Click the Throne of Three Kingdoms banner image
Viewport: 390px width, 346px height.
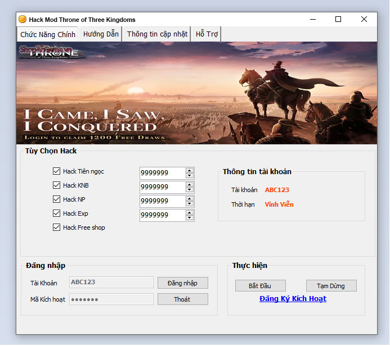click(197, 93)
